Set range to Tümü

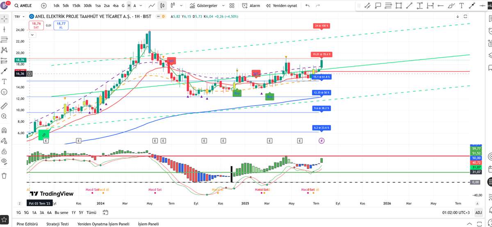pos(91,212)
